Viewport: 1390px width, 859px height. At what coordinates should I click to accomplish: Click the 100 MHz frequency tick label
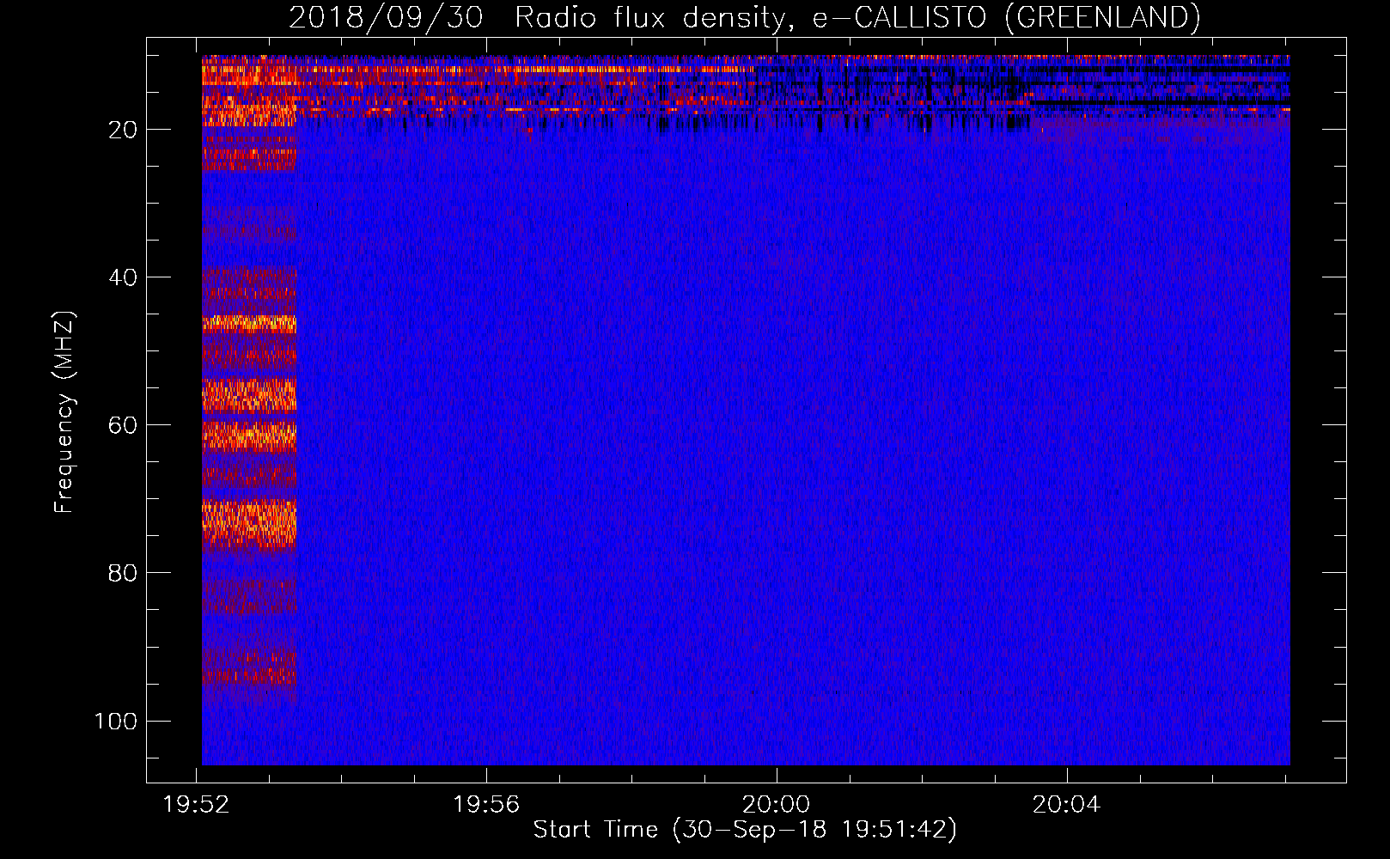coord(115,721)
